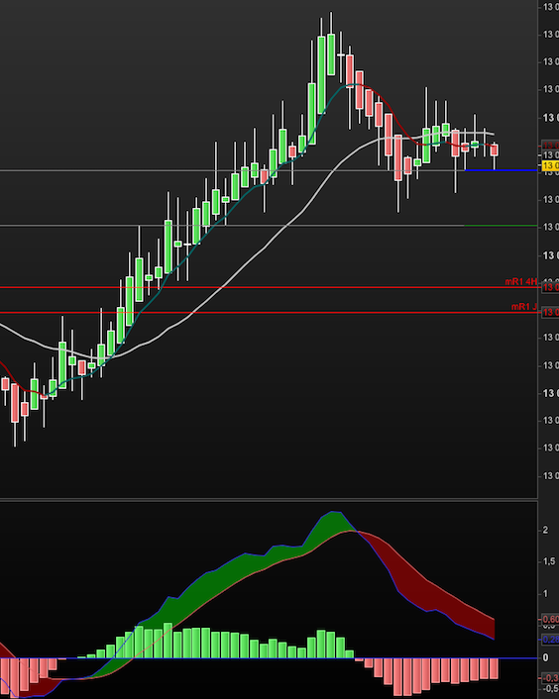Select the last red candlestick on the chart
This screenshot has height=699, width=559.
click(x=495, y=150)
